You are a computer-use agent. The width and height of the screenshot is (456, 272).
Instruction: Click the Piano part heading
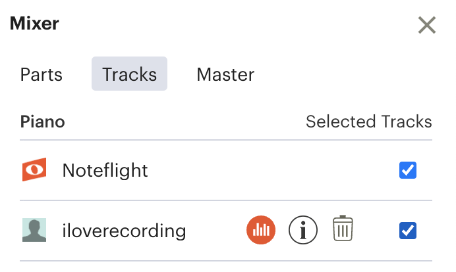42,122
